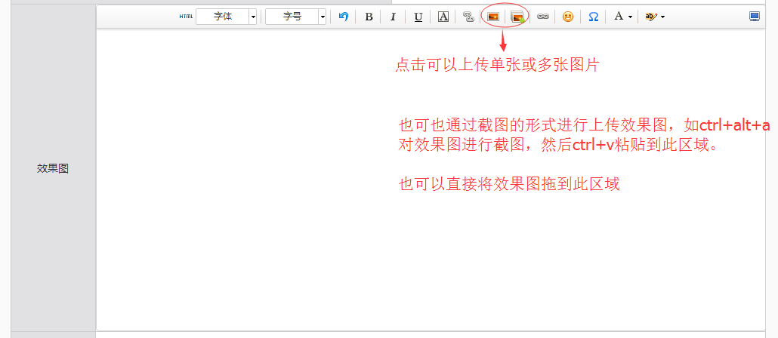Open the 字体 font family dropdown

coord(252,17)
